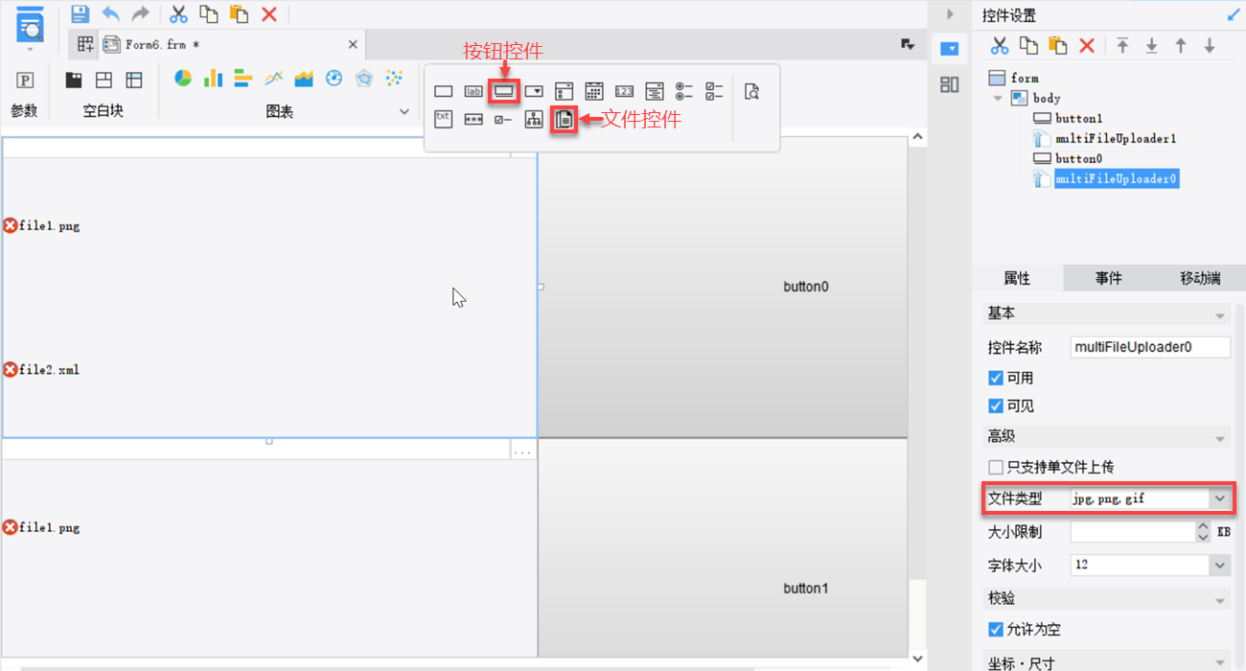Collapse the 基本 section
This screenshot has height=671, width=1246.
coord(1220,315)
